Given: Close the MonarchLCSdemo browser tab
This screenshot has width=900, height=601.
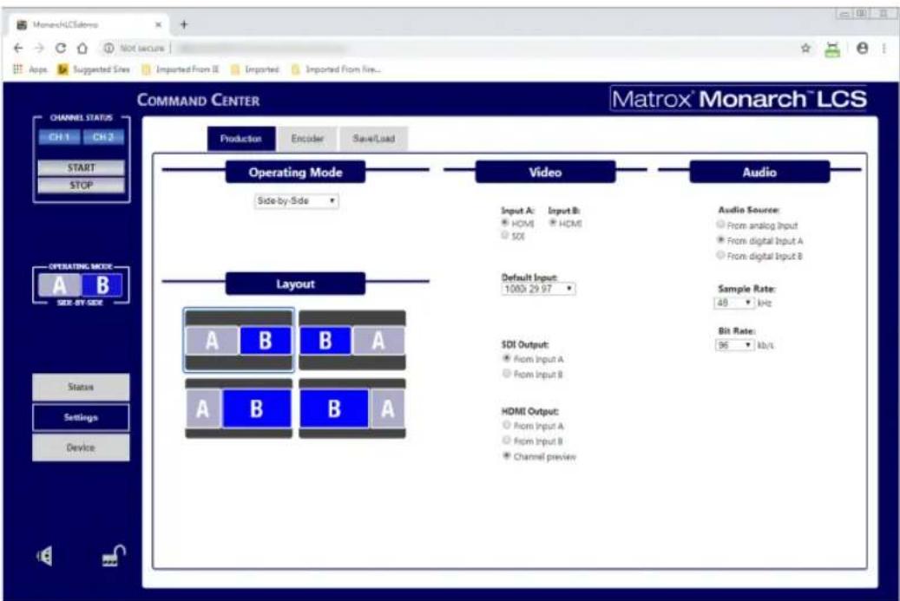Looking at the screenshot, I should coord(159,24).
